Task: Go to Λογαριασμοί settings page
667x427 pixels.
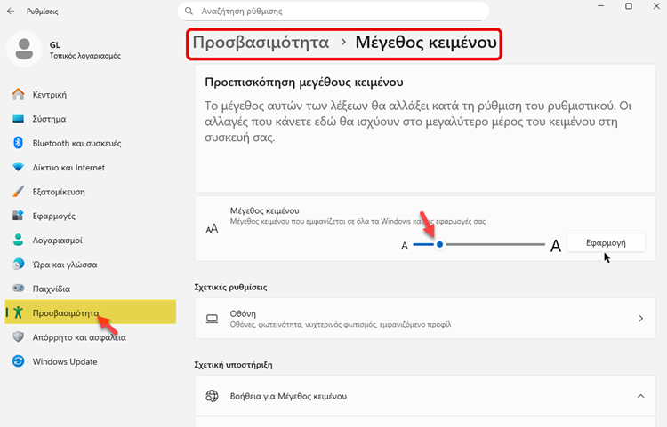Action: click(57, 240)
